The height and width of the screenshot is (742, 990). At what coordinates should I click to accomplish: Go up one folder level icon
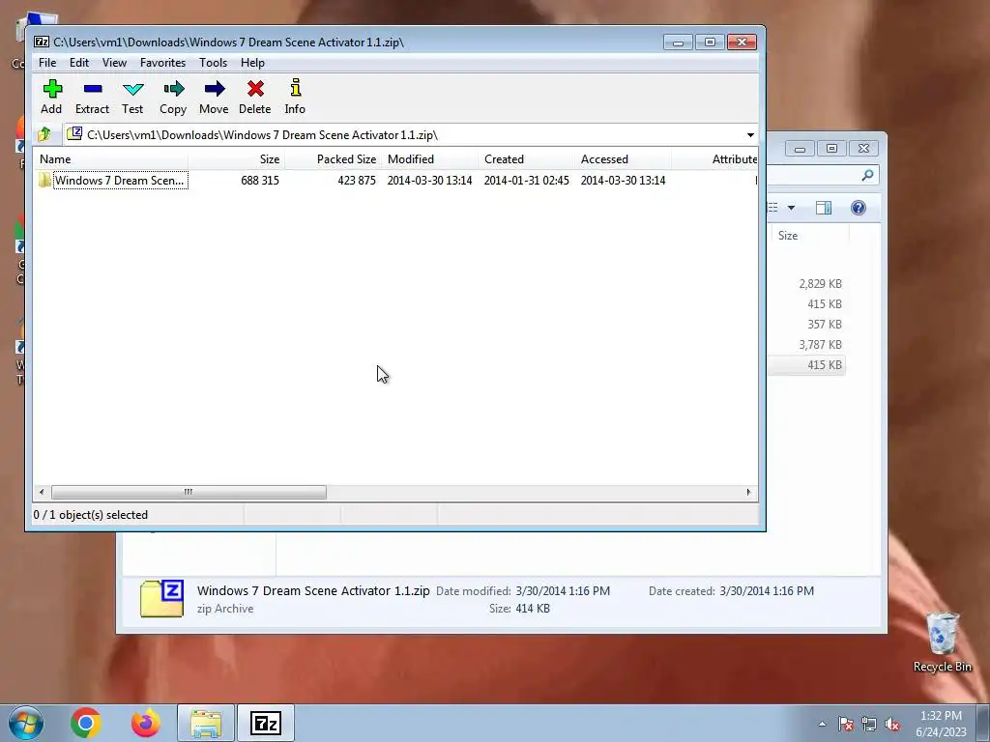pos(44,134)
